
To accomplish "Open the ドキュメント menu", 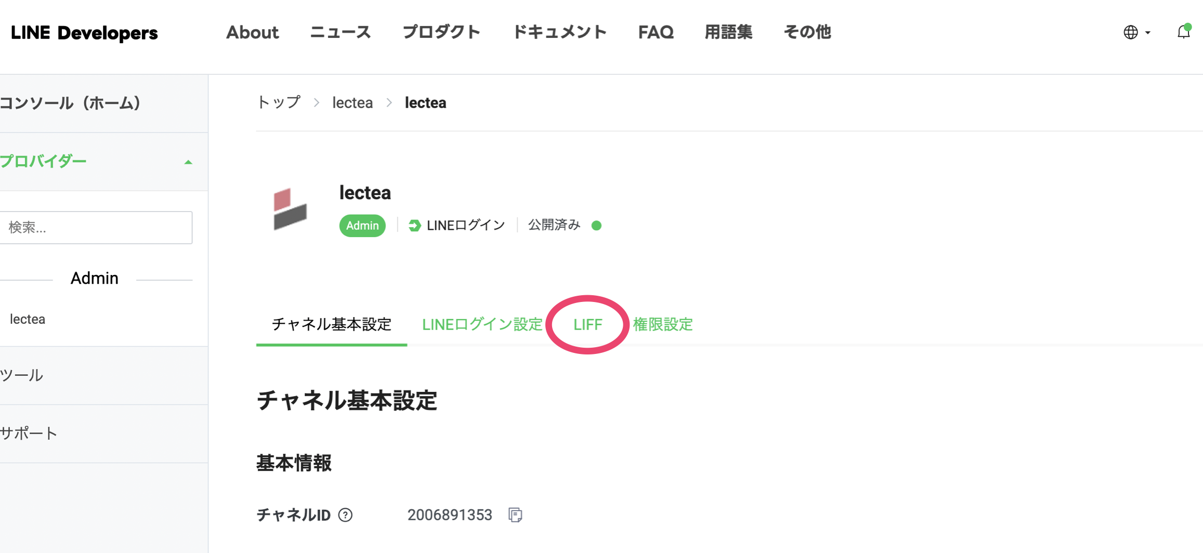I will tap(559, 32).
